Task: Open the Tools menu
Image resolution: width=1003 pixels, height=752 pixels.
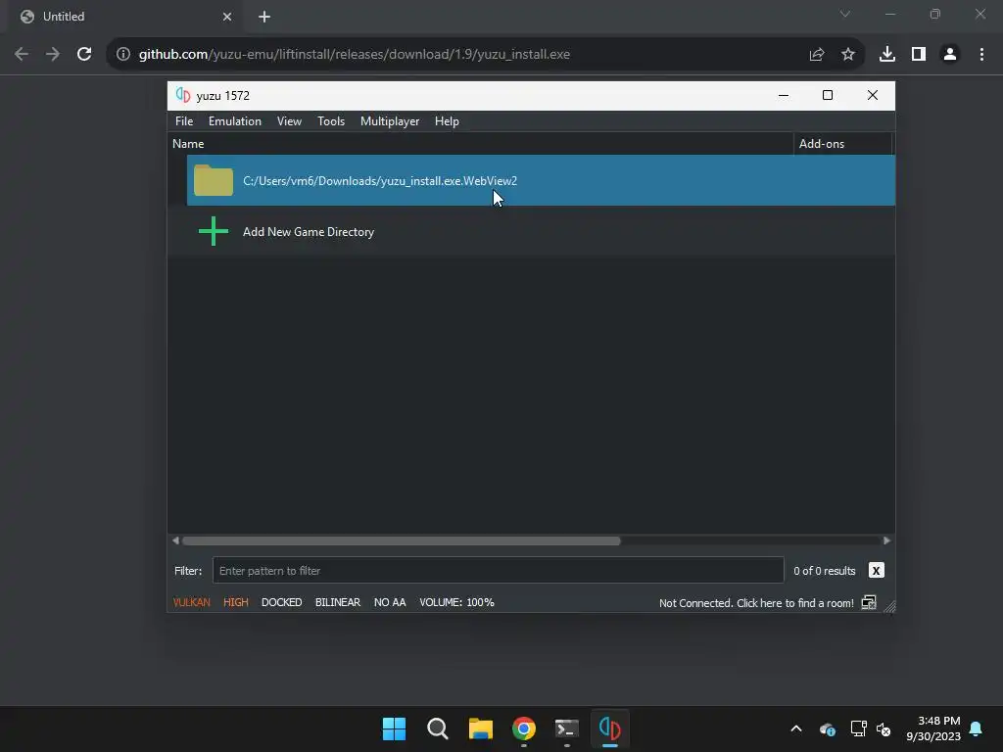Action: pyautogui.click(x=331, y=121)
